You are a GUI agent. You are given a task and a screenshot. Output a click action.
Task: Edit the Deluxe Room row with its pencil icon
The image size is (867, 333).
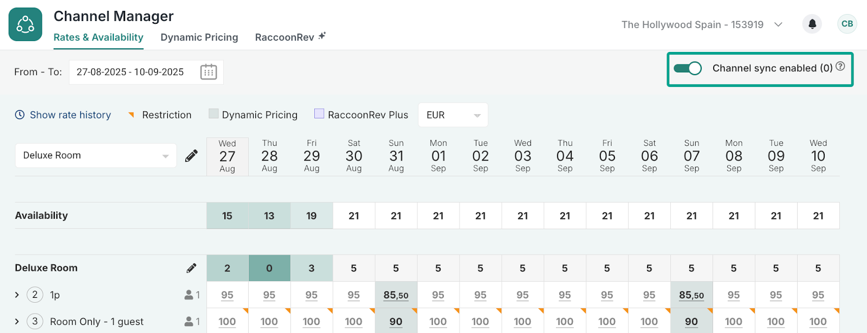point(191,268)
